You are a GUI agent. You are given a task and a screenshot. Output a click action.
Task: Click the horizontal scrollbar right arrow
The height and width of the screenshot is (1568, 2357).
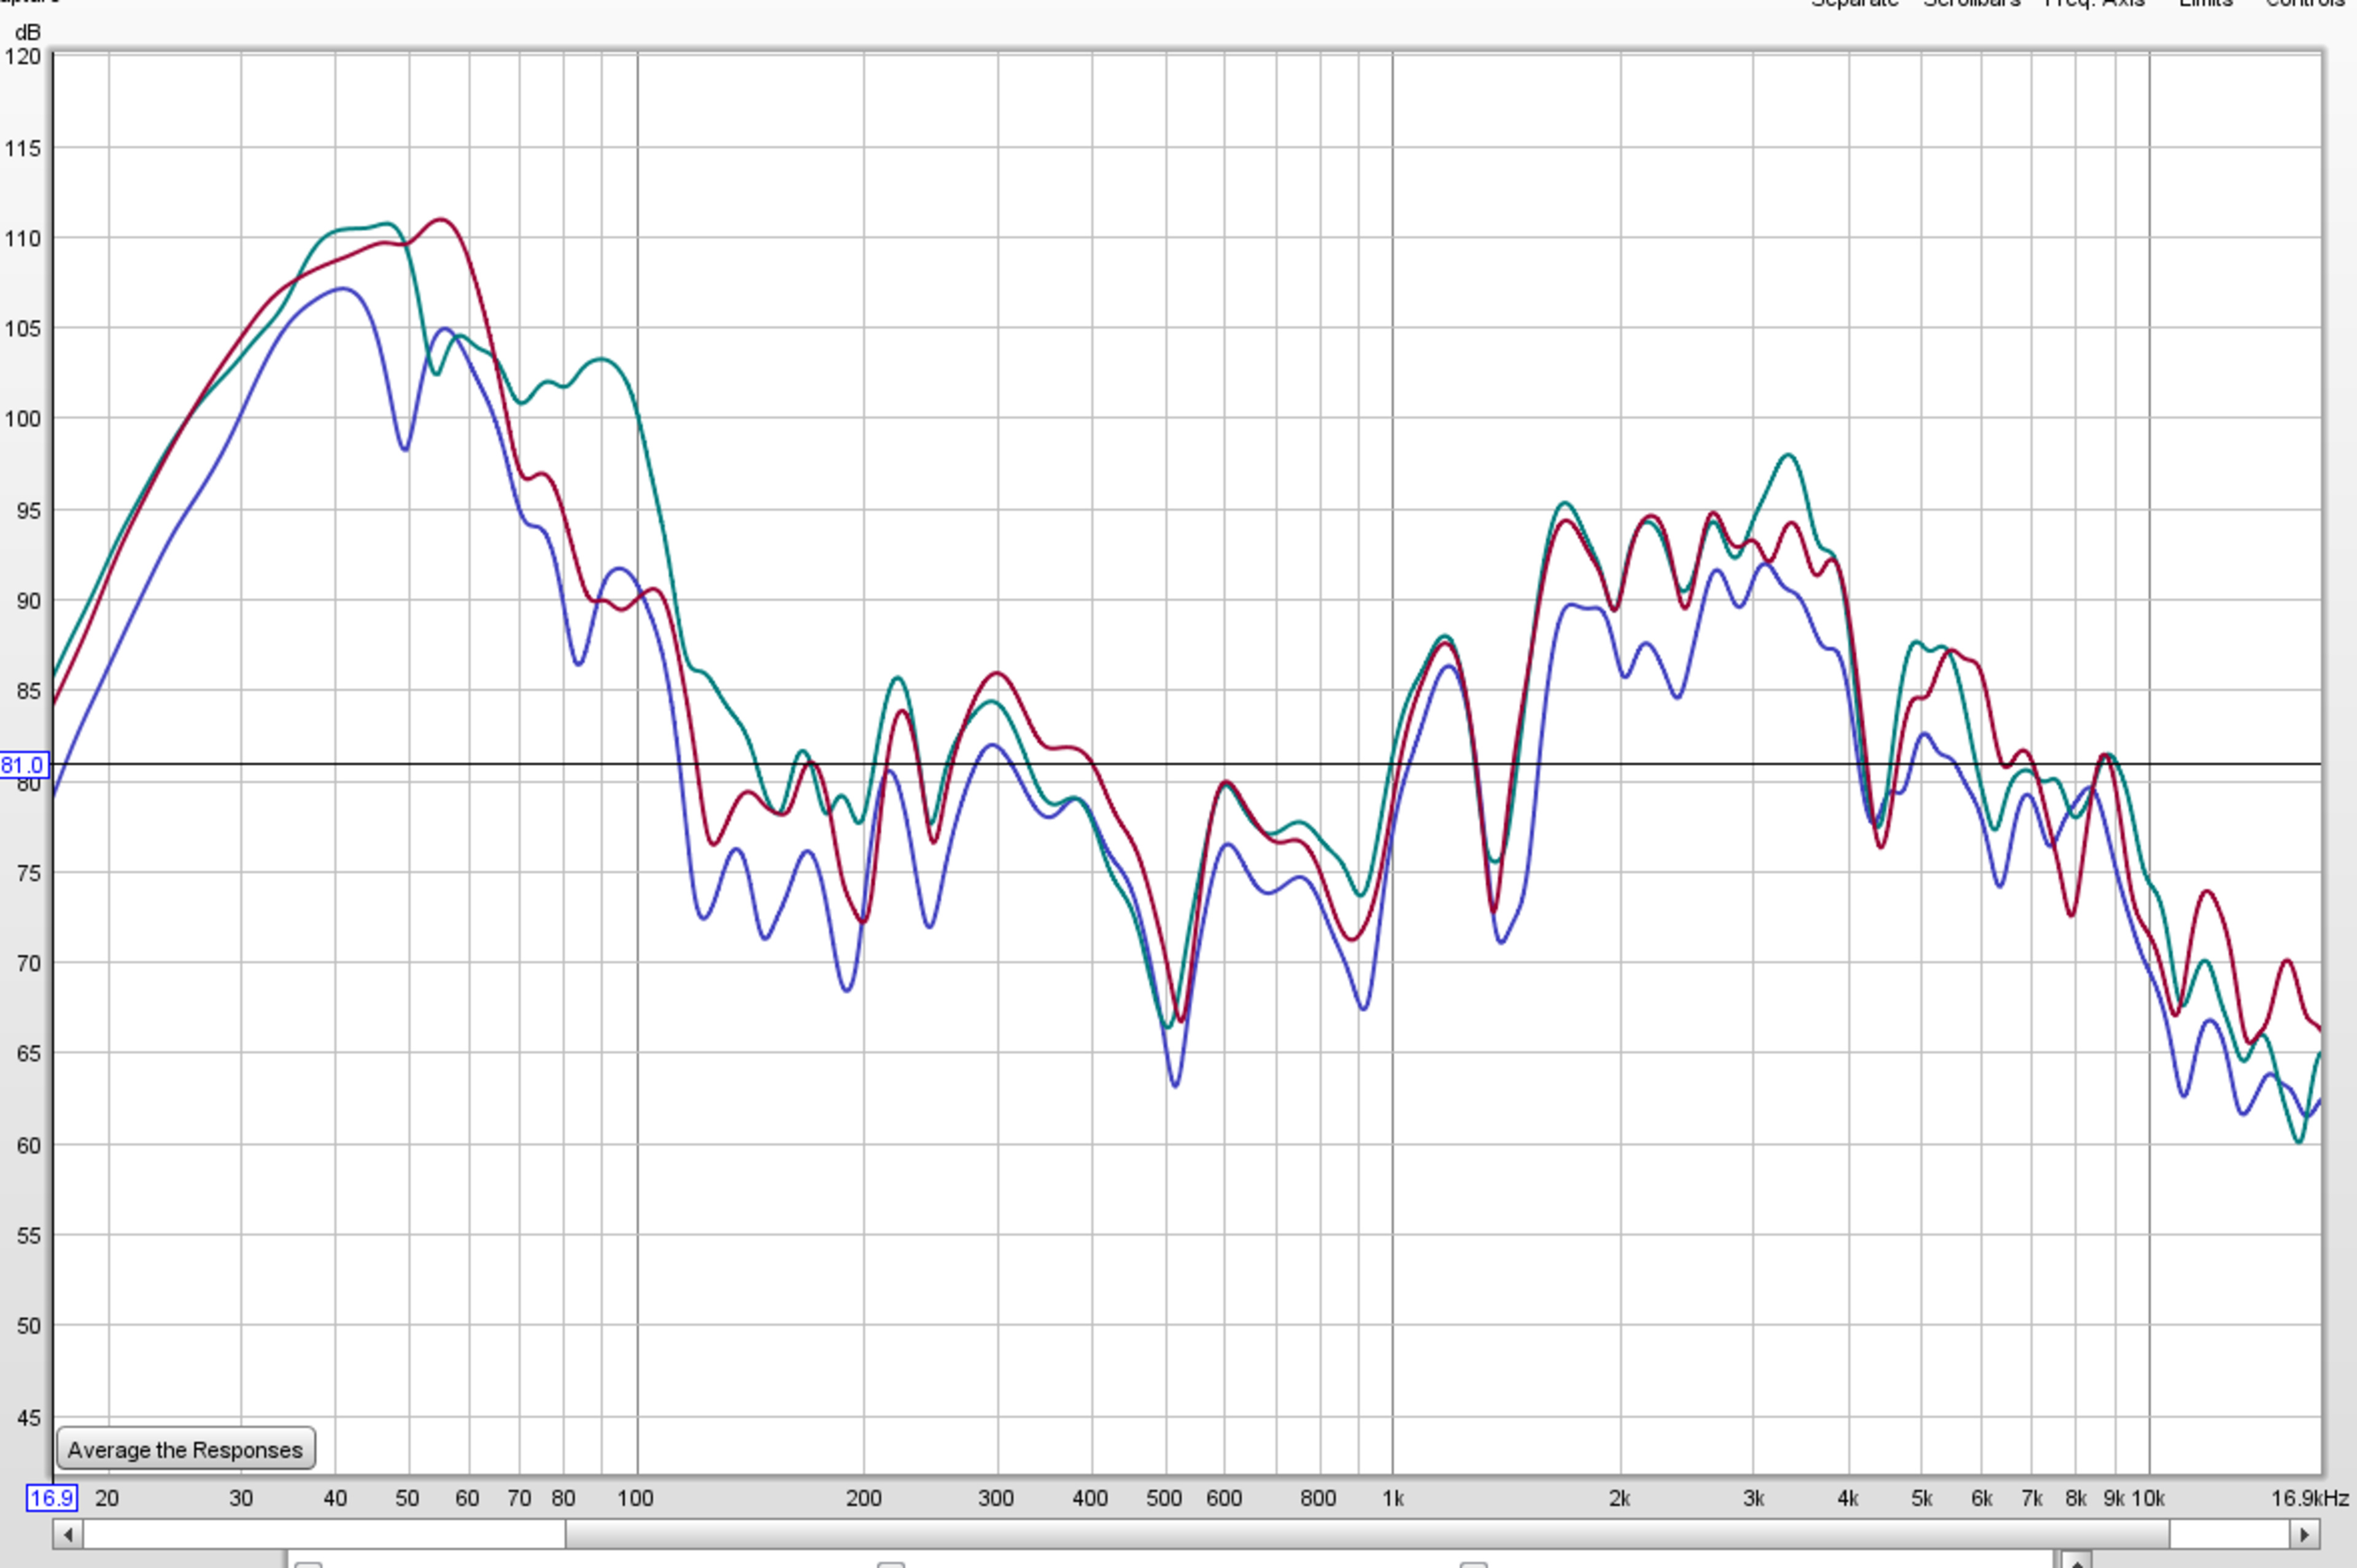pos(2304,1534)
